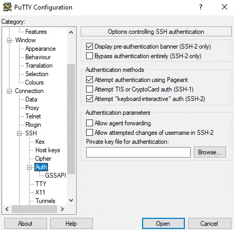Screen dimensions: 234x230
Task: Open the Tunnels category
Action: (45, 201)
